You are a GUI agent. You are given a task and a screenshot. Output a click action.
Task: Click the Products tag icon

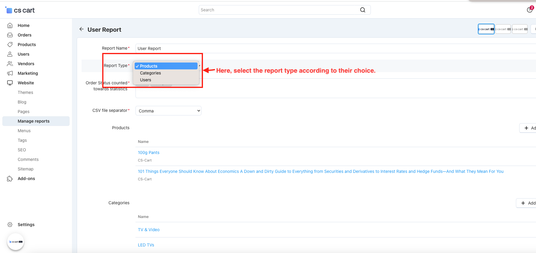[x=10, y=45]
